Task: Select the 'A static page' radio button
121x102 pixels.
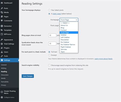Action: coord(49,14)
